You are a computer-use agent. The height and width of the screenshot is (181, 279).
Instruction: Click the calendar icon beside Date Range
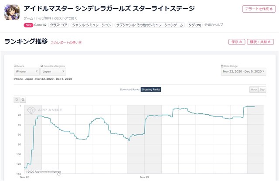[222, 66]
